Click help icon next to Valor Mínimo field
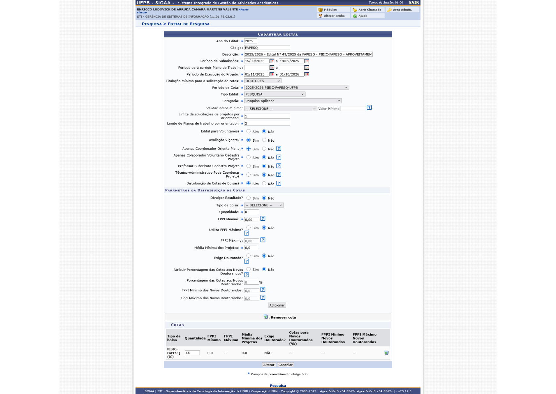 (x=370, y=107)
